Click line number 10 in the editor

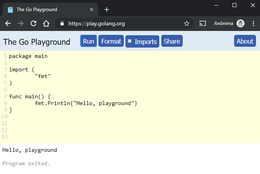[x=4, y=117]
